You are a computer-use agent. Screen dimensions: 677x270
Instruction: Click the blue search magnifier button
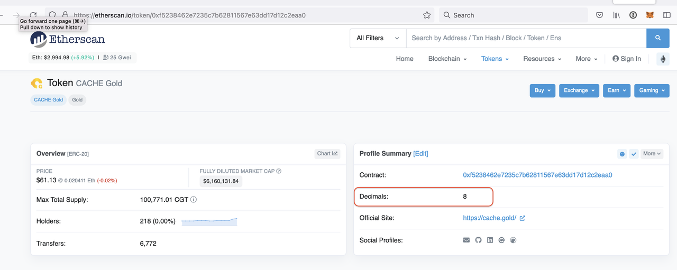(x=658, y=38)
